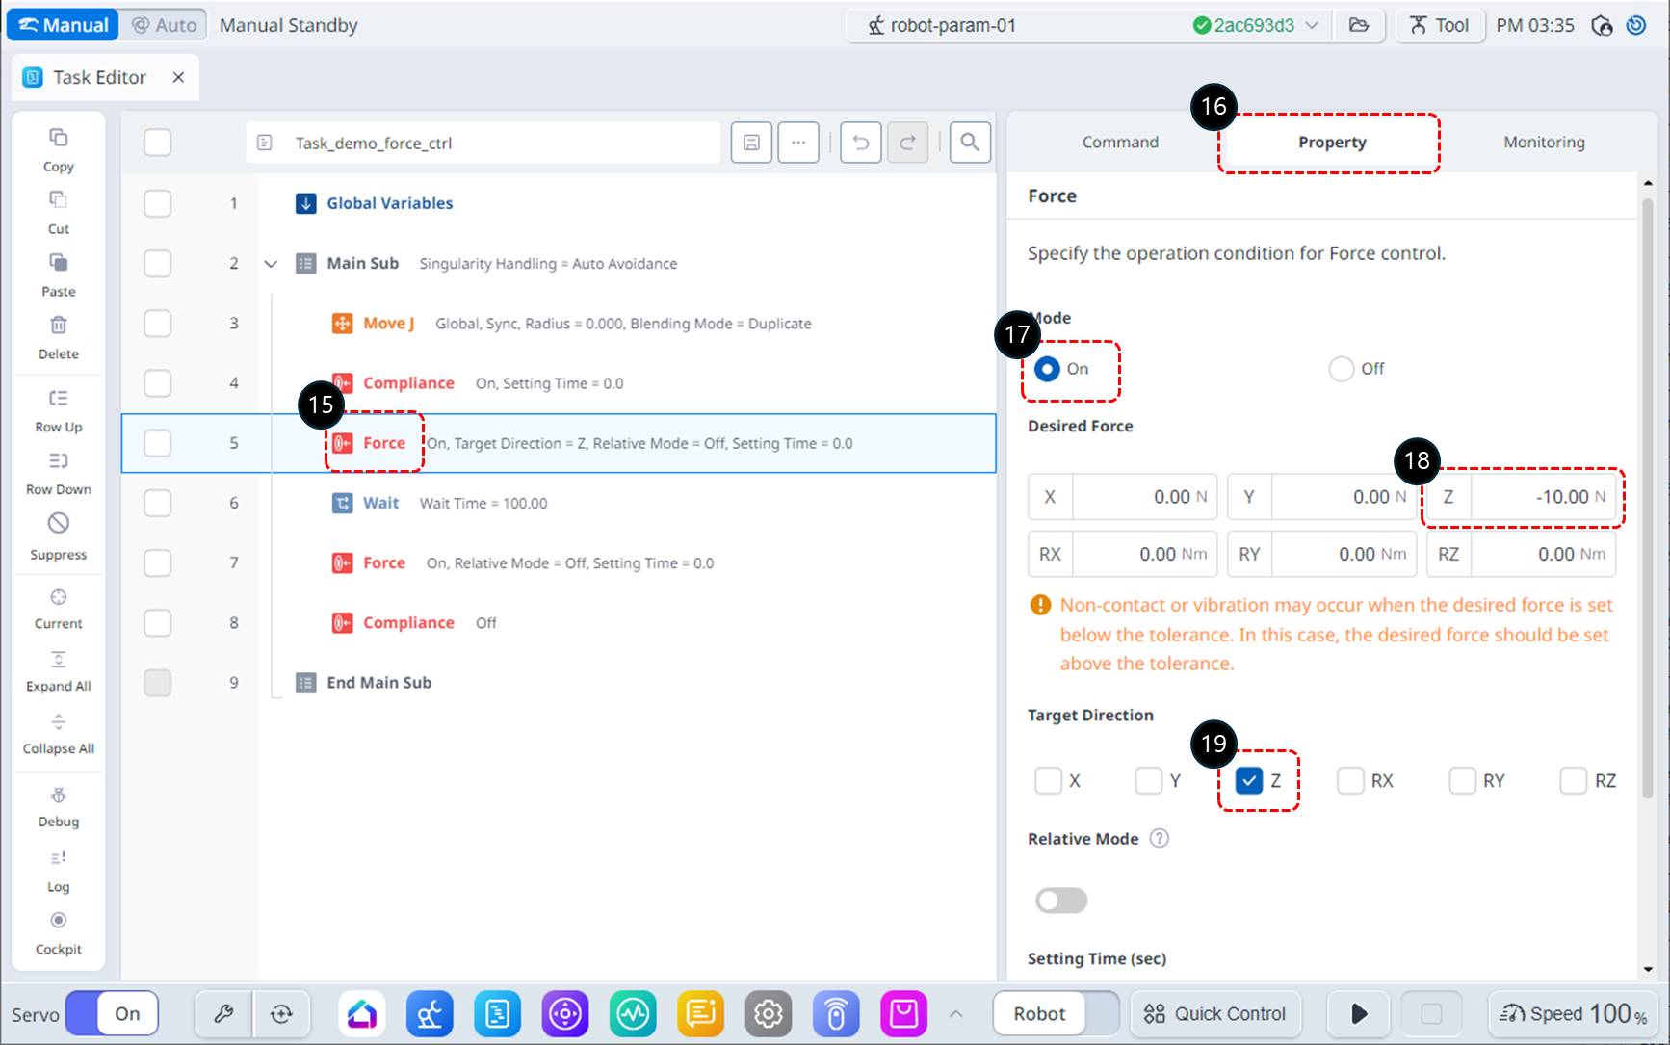Click the search magnifier icon
The image size is (1670, 1045).
[x=969, y=143]
